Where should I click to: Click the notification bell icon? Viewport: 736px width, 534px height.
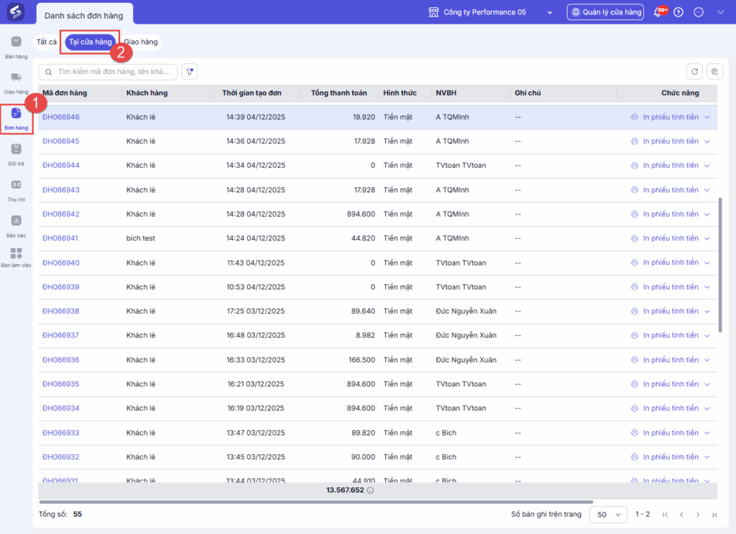coord(658,12)
